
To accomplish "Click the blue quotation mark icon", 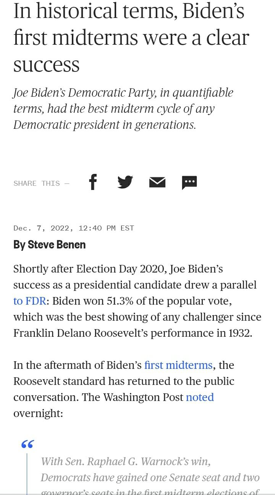I will click(27, 444).
